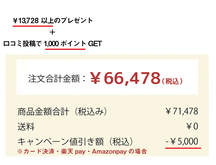
Task: Click the 口コミ投稿で text
Action: tap(23, 44)
